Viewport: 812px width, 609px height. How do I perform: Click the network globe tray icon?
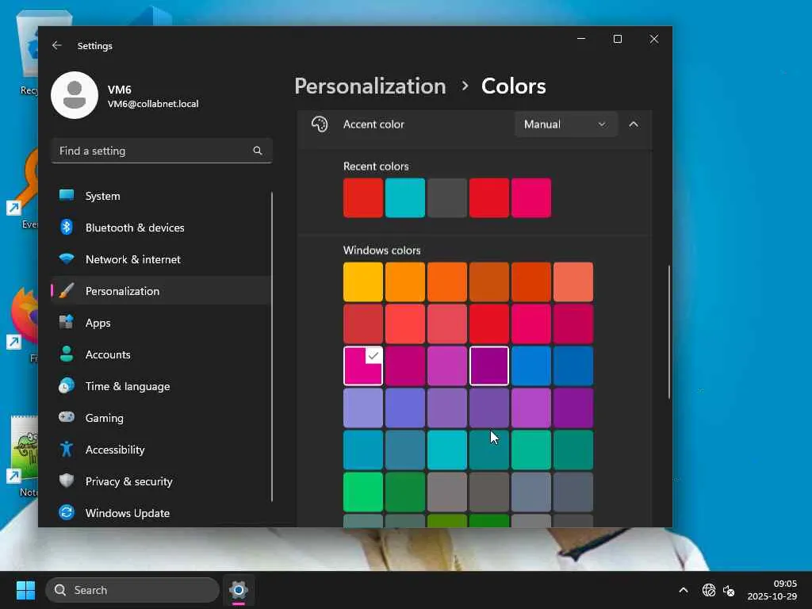[708, 590]
